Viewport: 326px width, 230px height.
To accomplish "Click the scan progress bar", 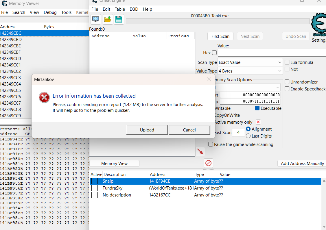I will coord(218,21).
